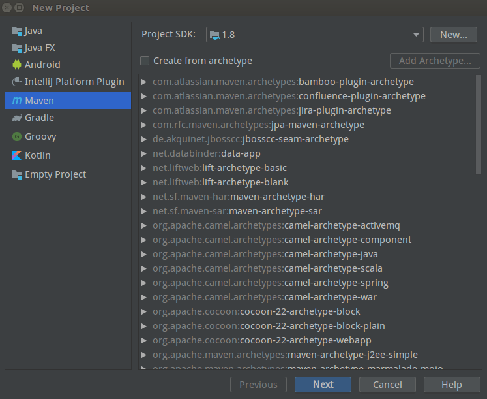Screen dimensions: 487x399
Task: Select Groovy project type label
Action: (40, 136)
